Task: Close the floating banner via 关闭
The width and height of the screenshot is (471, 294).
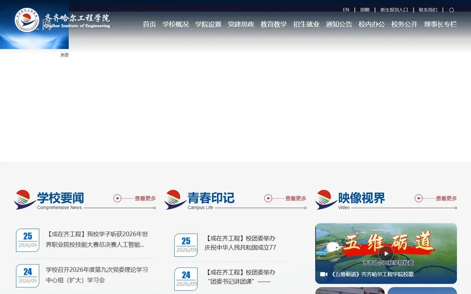Action: [64, 55]
